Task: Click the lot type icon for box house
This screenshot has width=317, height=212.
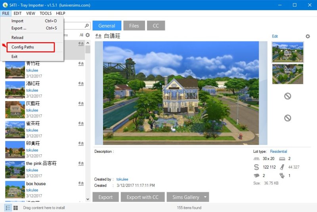Action: point(81,184)
